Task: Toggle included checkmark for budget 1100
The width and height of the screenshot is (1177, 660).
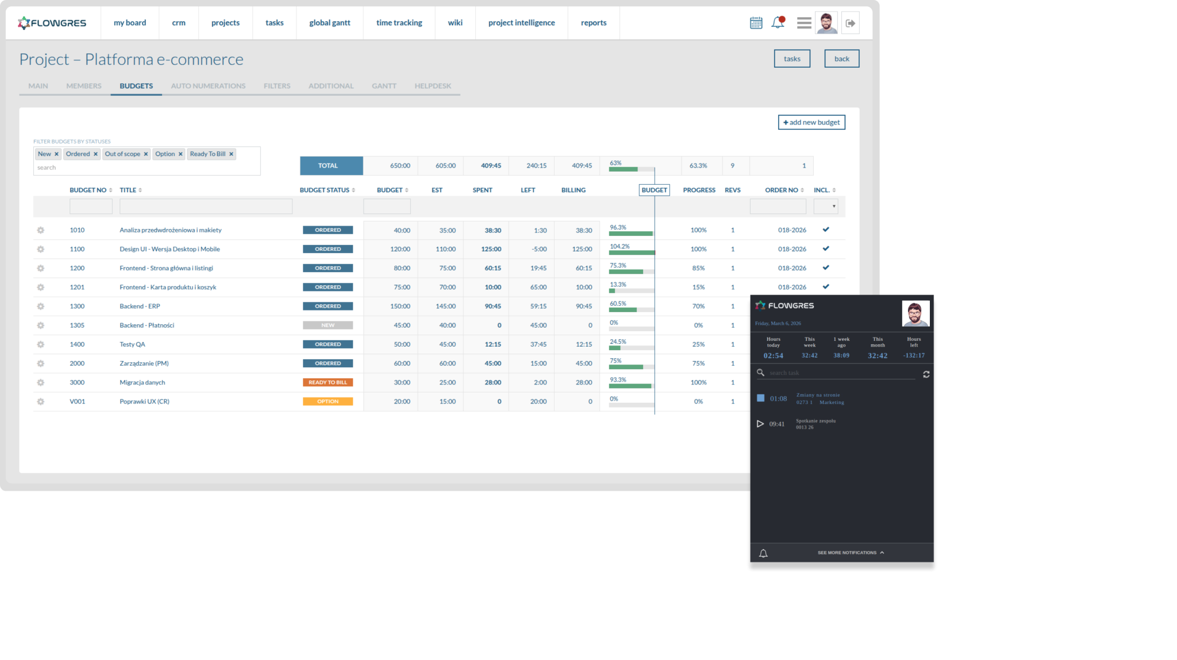Action: [x=826, y=249]
